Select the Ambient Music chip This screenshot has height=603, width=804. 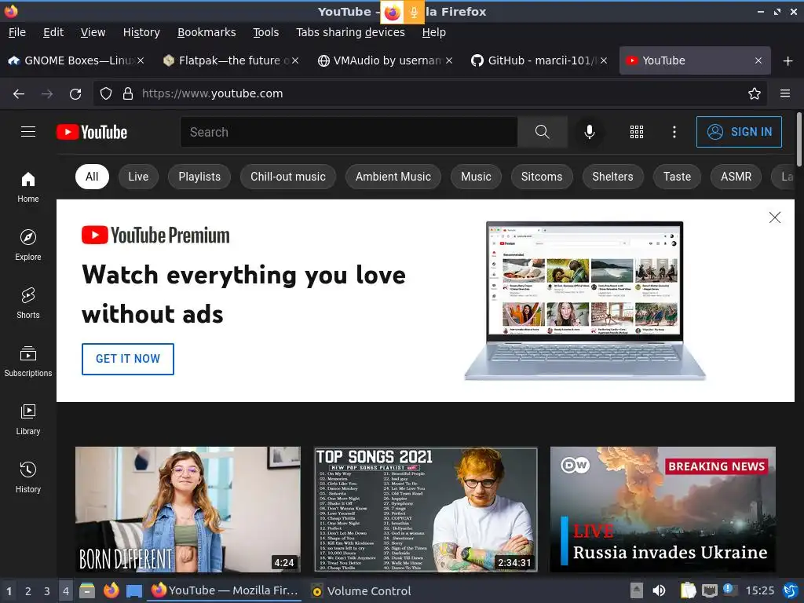pos(393,177)
